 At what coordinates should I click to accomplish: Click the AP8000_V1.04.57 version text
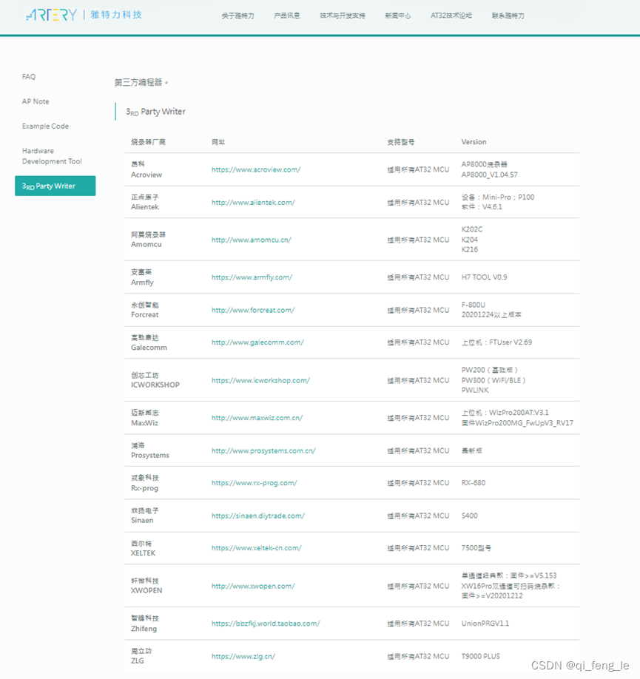click(x=489, y=175)
